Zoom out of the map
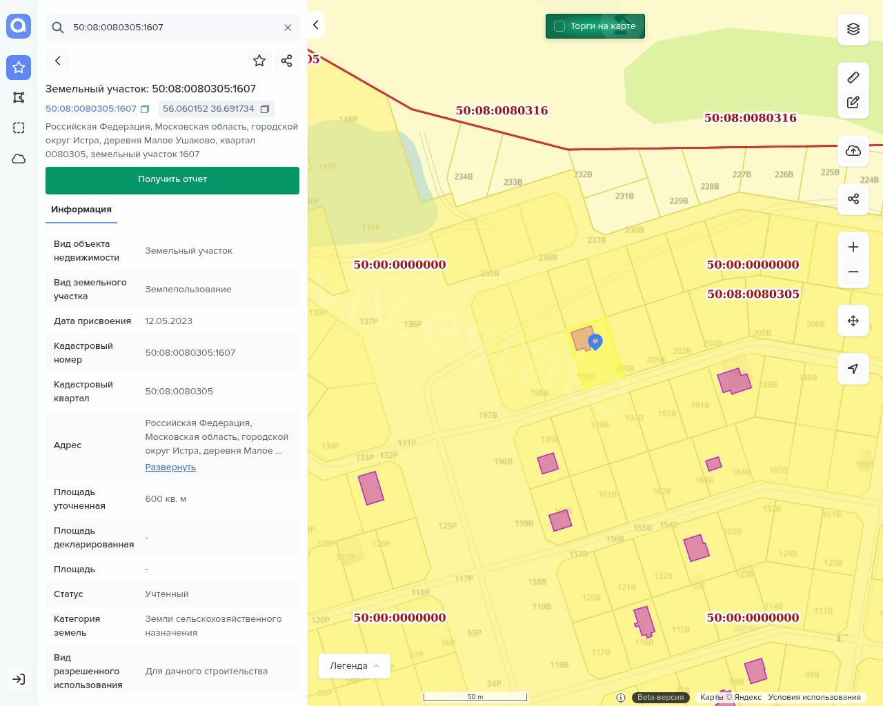 click(853, 272)
